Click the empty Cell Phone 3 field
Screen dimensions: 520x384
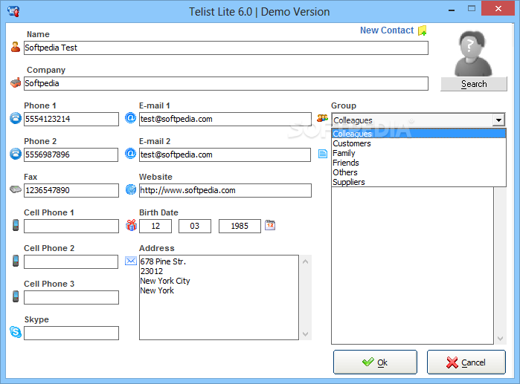(71, 297)
